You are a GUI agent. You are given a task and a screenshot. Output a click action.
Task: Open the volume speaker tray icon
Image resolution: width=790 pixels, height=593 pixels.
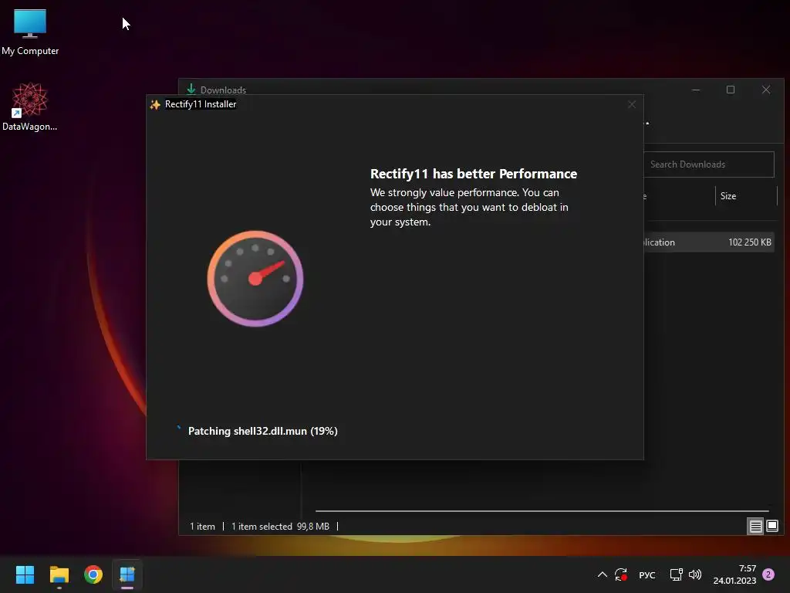tap(695, 574)
